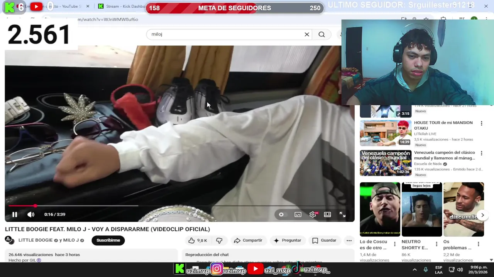The height and width of the screenshot is (277, 494).
Task: Dislike the video thumbs-down
Action: 219,240
